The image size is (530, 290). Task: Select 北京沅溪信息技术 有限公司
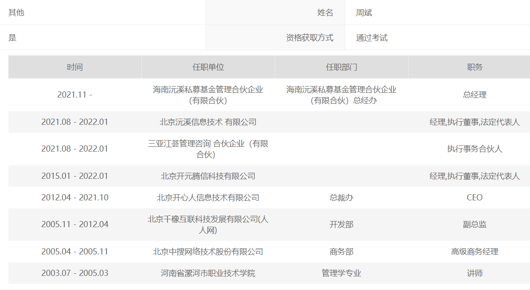(x=208, y=122)
